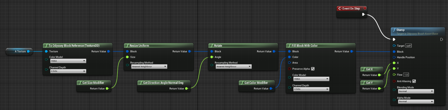Image resolution: width=448 pixels, height=110 pixels.
Task: Click Y input pin on Stamp node
Action: click(x=394, y=69)
